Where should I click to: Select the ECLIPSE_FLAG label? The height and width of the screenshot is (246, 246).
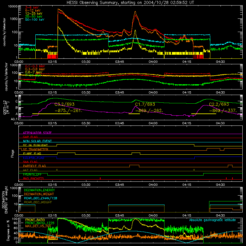click(x=34, y=158)
